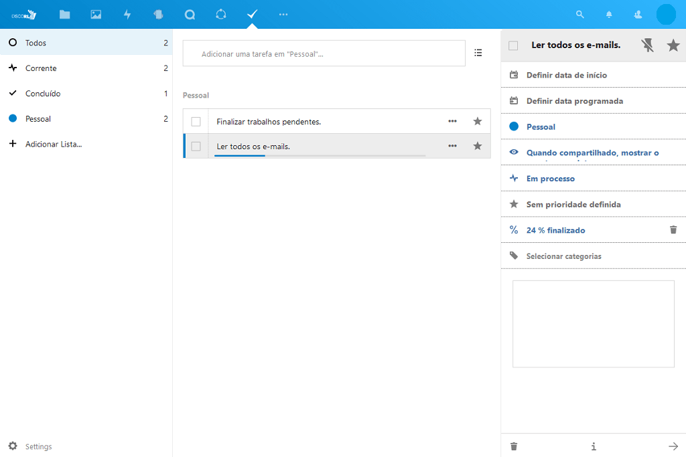Star the 'Finalizar trabalhos pendentes.' task

[x=478, y=122]
